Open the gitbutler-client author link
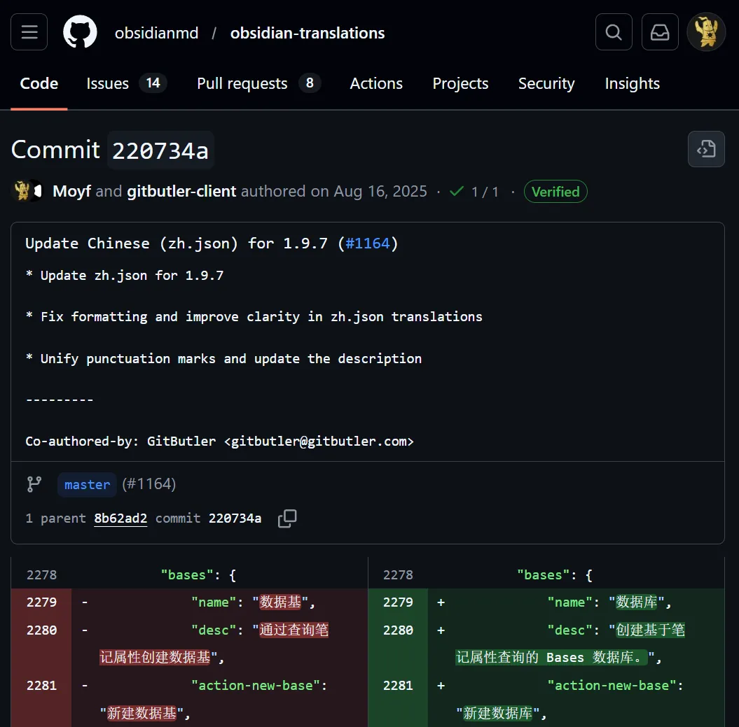The height and width of the screenshot is (727, 739). pyautogui.click(x=181, y=192)
